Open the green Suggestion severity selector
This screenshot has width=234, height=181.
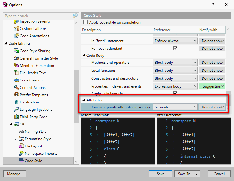click(x=212, y=86)
